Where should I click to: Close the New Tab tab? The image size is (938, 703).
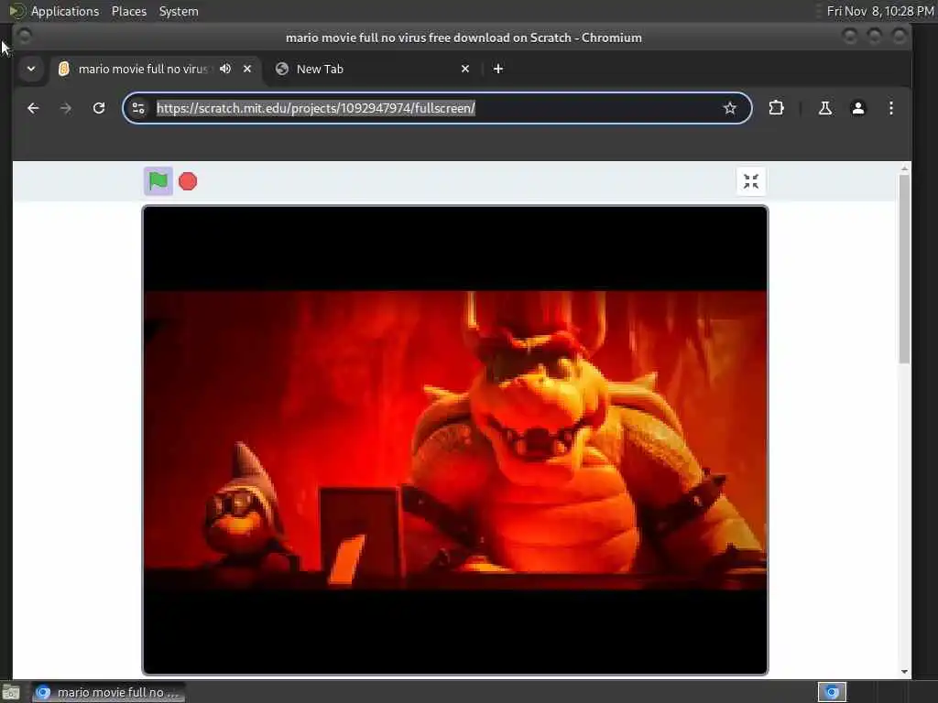464,69
